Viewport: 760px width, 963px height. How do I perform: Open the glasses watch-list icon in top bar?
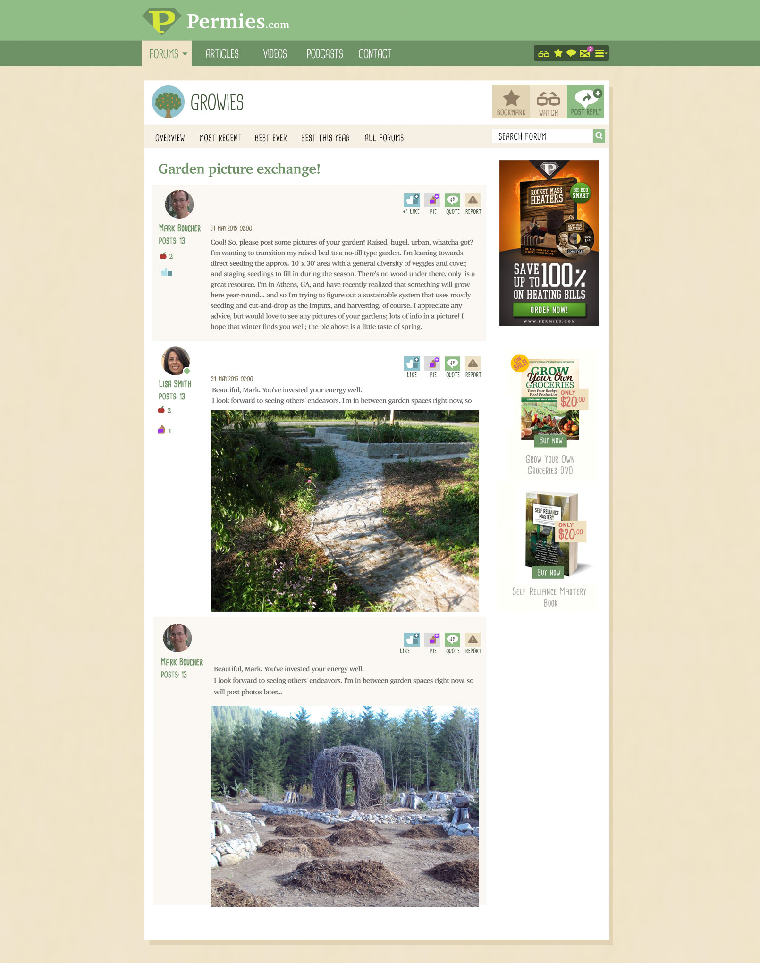click(544, 53)
